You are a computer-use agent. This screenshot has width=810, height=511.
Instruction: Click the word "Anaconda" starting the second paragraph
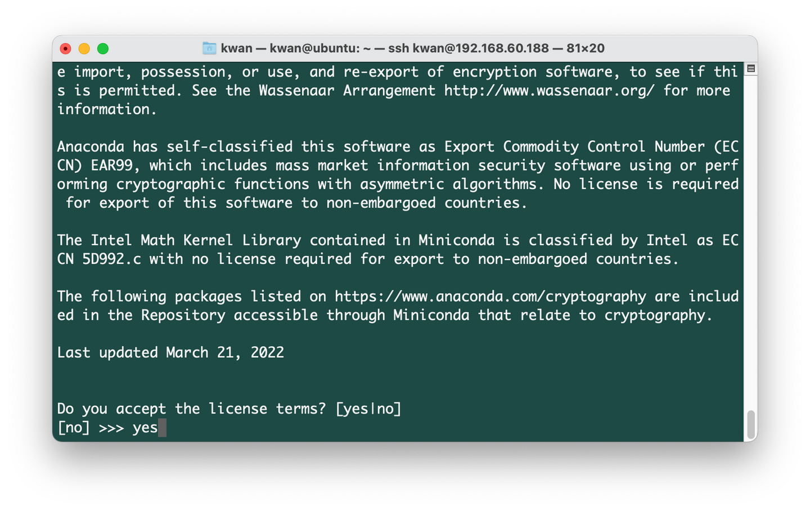[x=91, y=147]
